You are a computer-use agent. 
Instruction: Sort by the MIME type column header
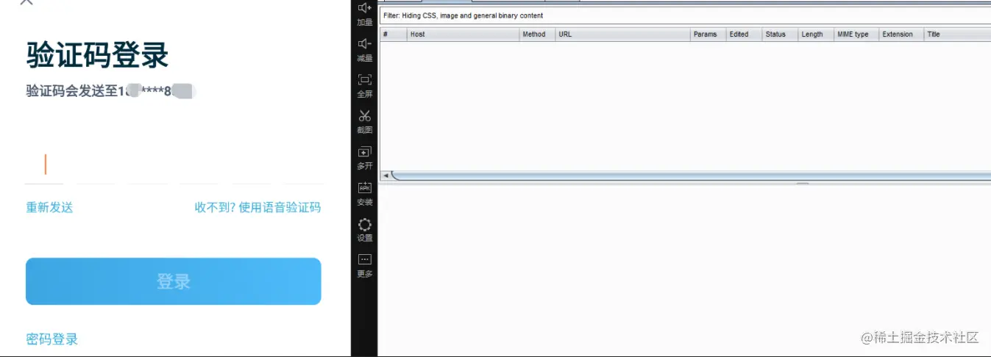[x=856, y=35]
